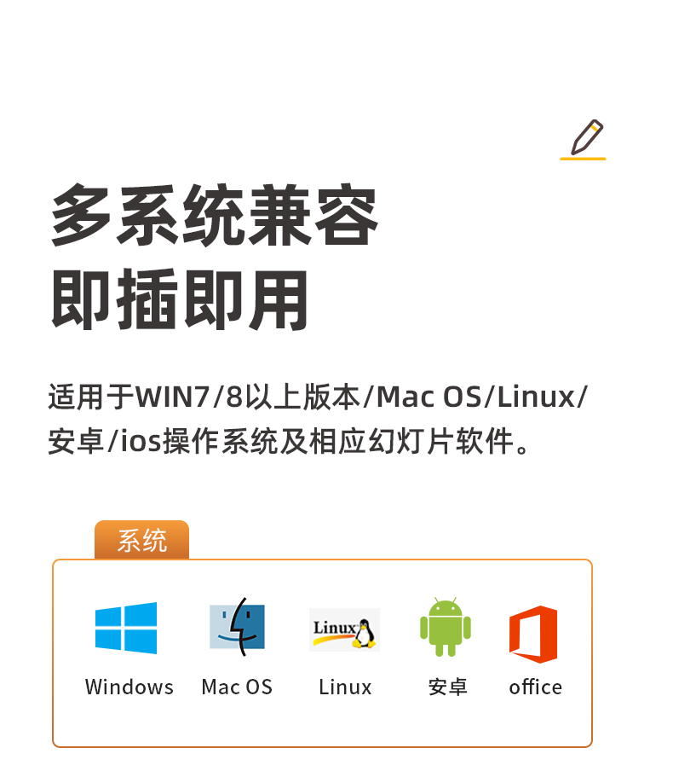Image resolution: width=673 pixels, height=777 pixels.
Task: Click the Windows logo icon
Action: [x=126, y=628]
